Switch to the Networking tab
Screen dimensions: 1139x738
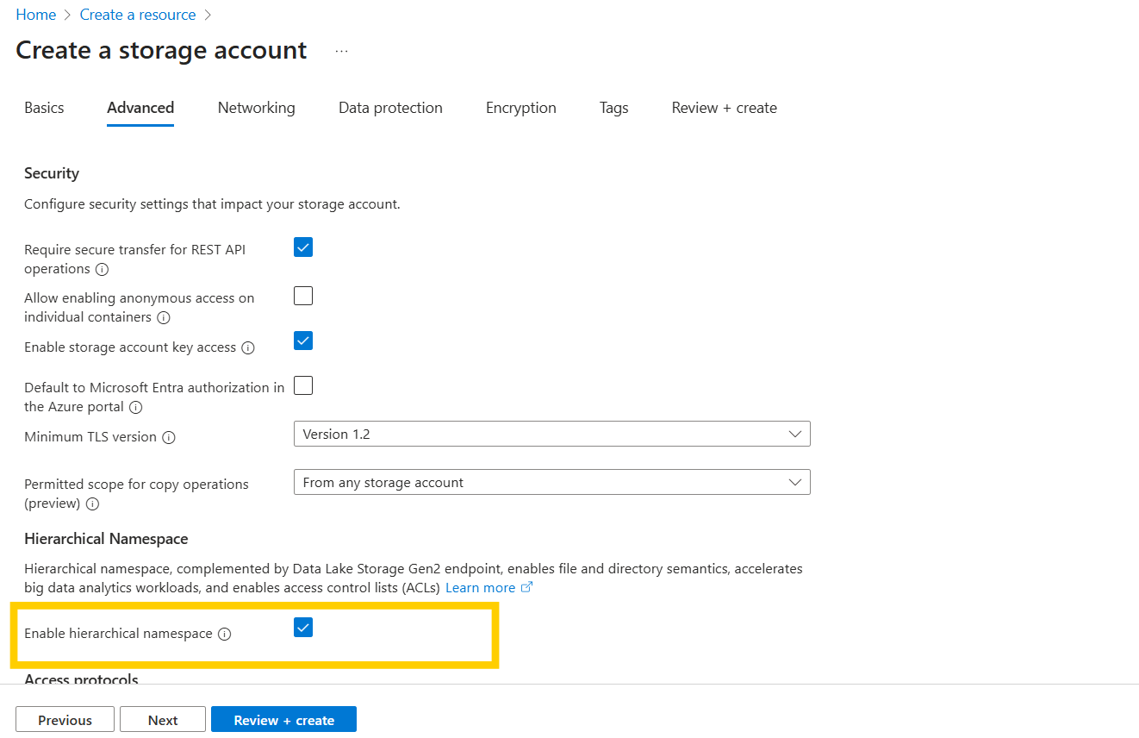pos(256,107)
